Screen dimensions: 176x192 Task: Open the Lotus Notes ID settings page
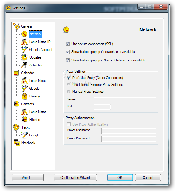[x=40, y=42]
